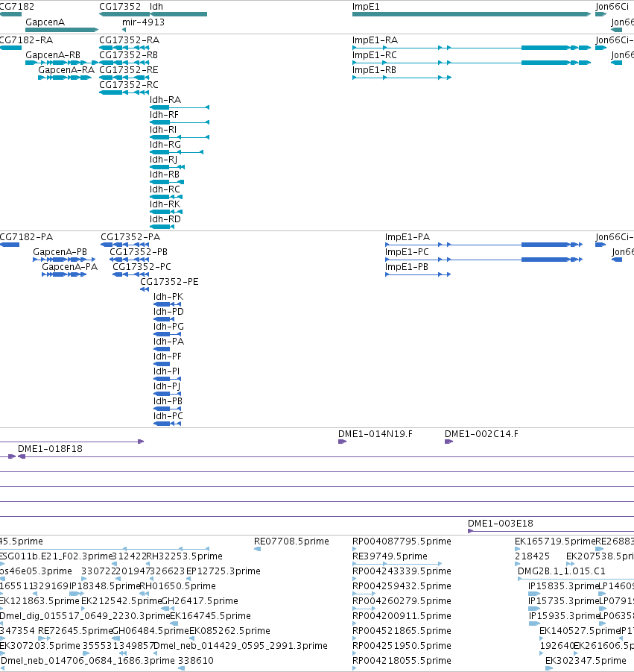Click the RE39749.5prime EST label
634x672 pixels.
390,556
